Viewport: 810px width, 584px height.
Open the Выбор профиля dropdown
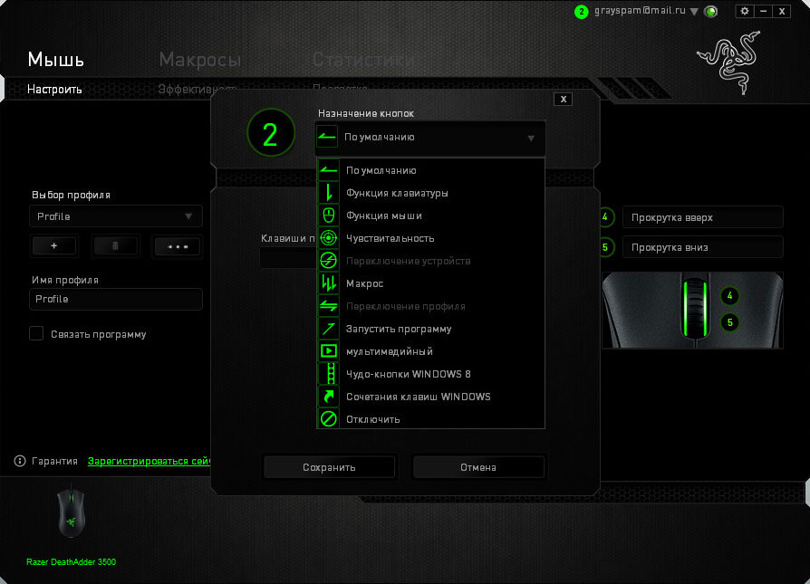(115, 216)
